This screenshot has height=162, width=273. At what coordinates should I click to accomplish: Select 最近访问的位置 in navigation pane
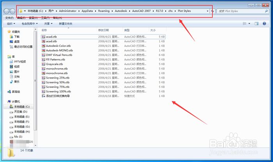click(x=23, y=47)
